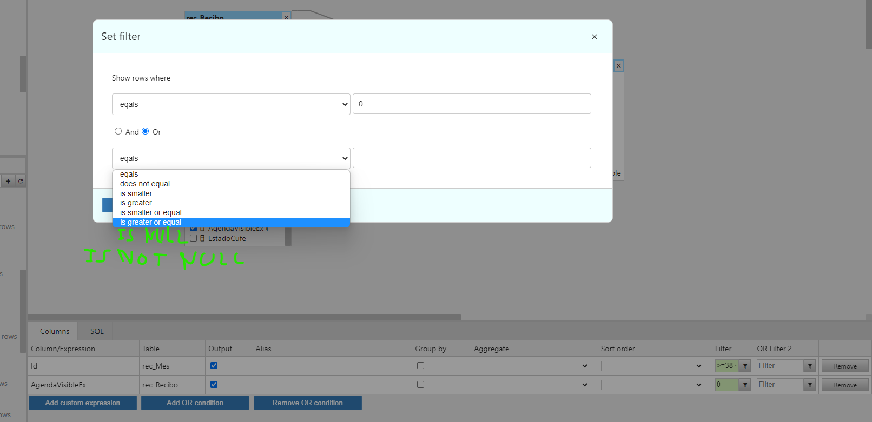The height and width of the screenshot is (422, 872).
Task: Open the first condition operator dropdown
Action: tap(231, 104)
